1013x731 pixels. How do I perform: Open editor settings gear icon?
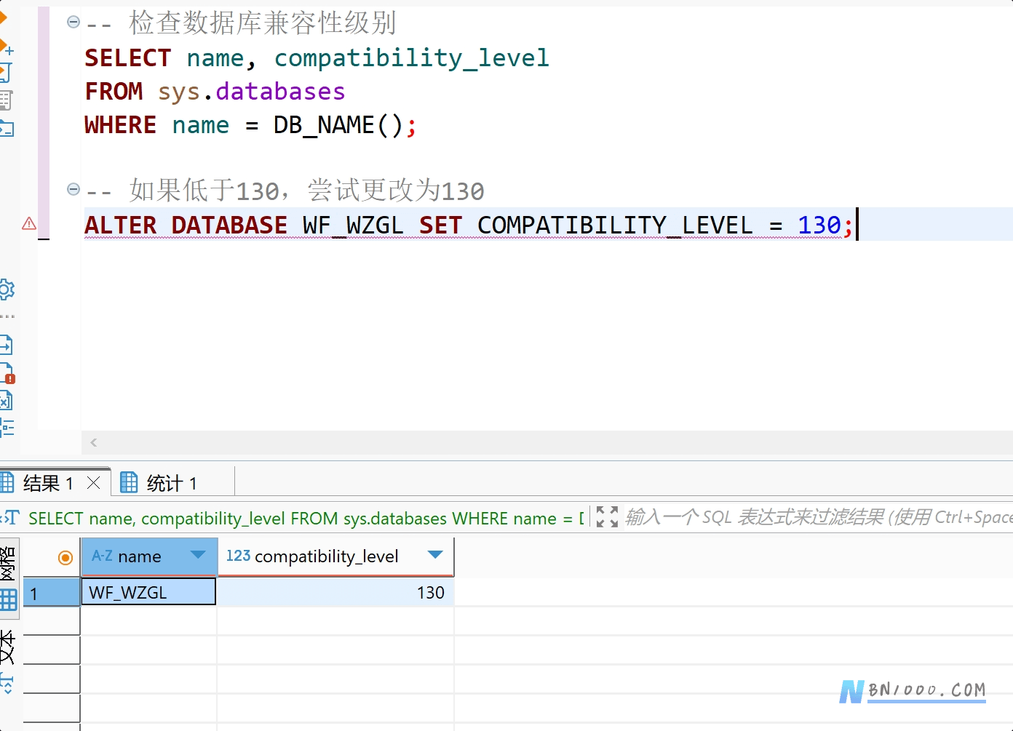(7, 289)
